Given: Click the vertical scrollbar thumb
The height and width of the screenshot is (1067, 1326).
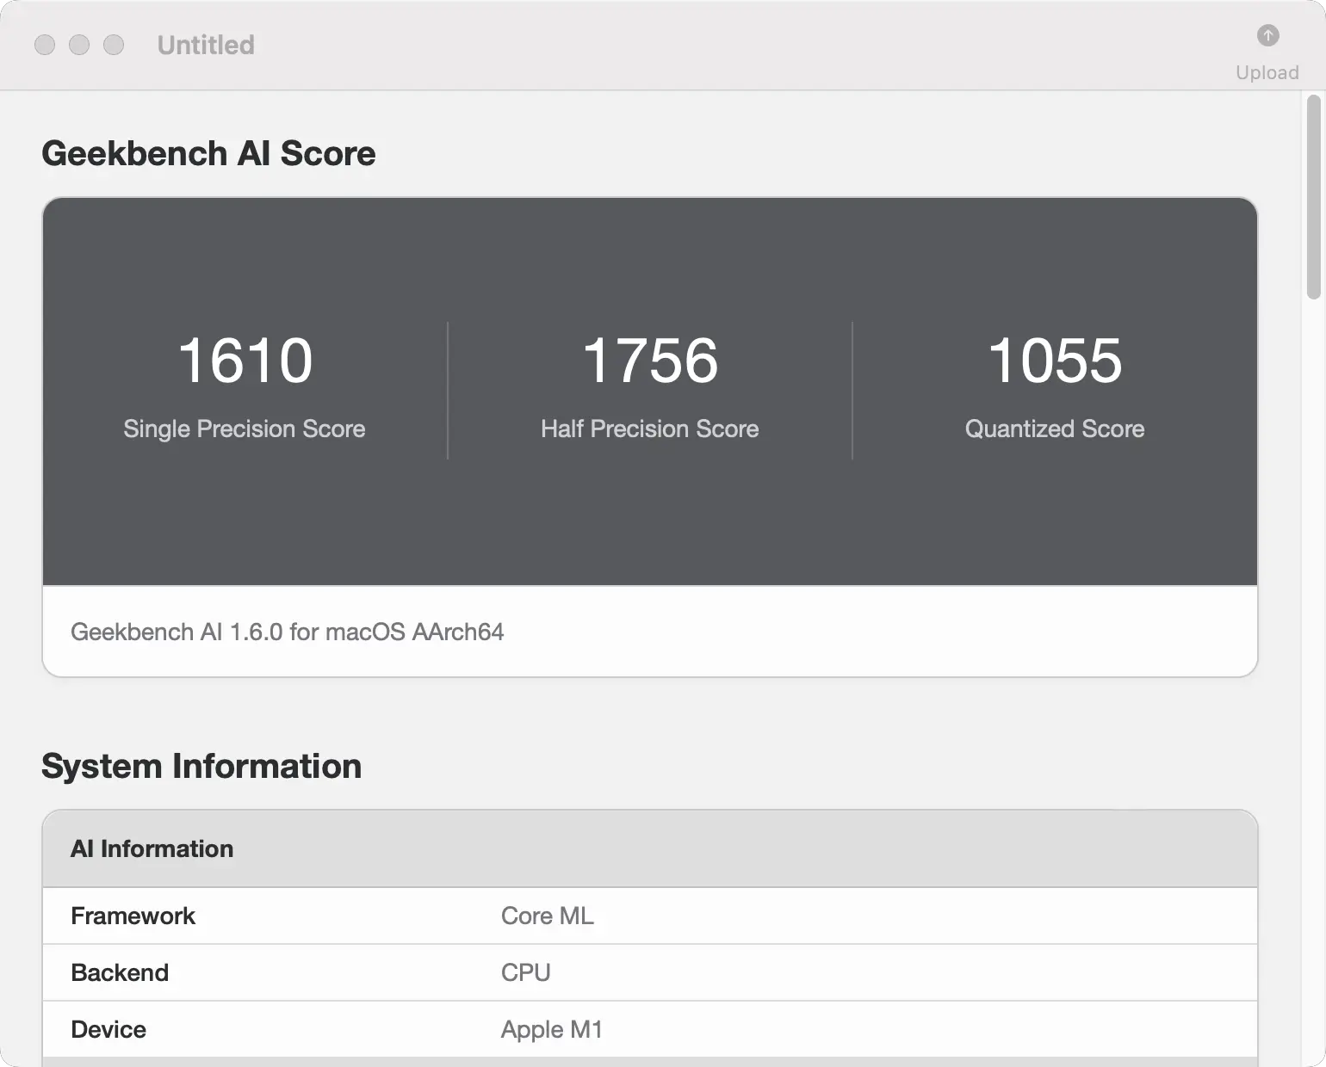Looking at the screenshot, I should click(x=1313, y=198).
